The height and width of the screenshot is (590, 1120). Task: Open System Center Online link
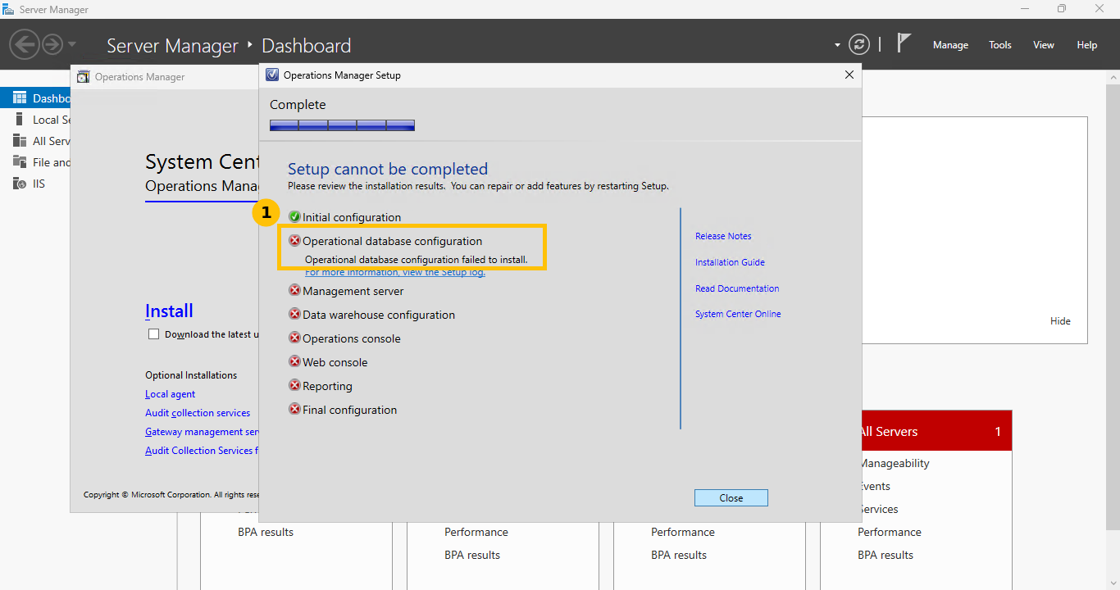coord(738,314)
